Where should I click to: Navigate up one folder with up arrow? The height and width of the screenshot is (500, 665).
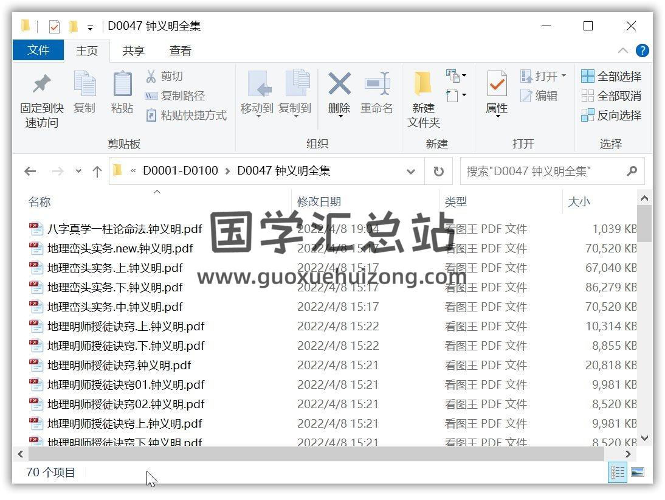(x=97, y=172)
